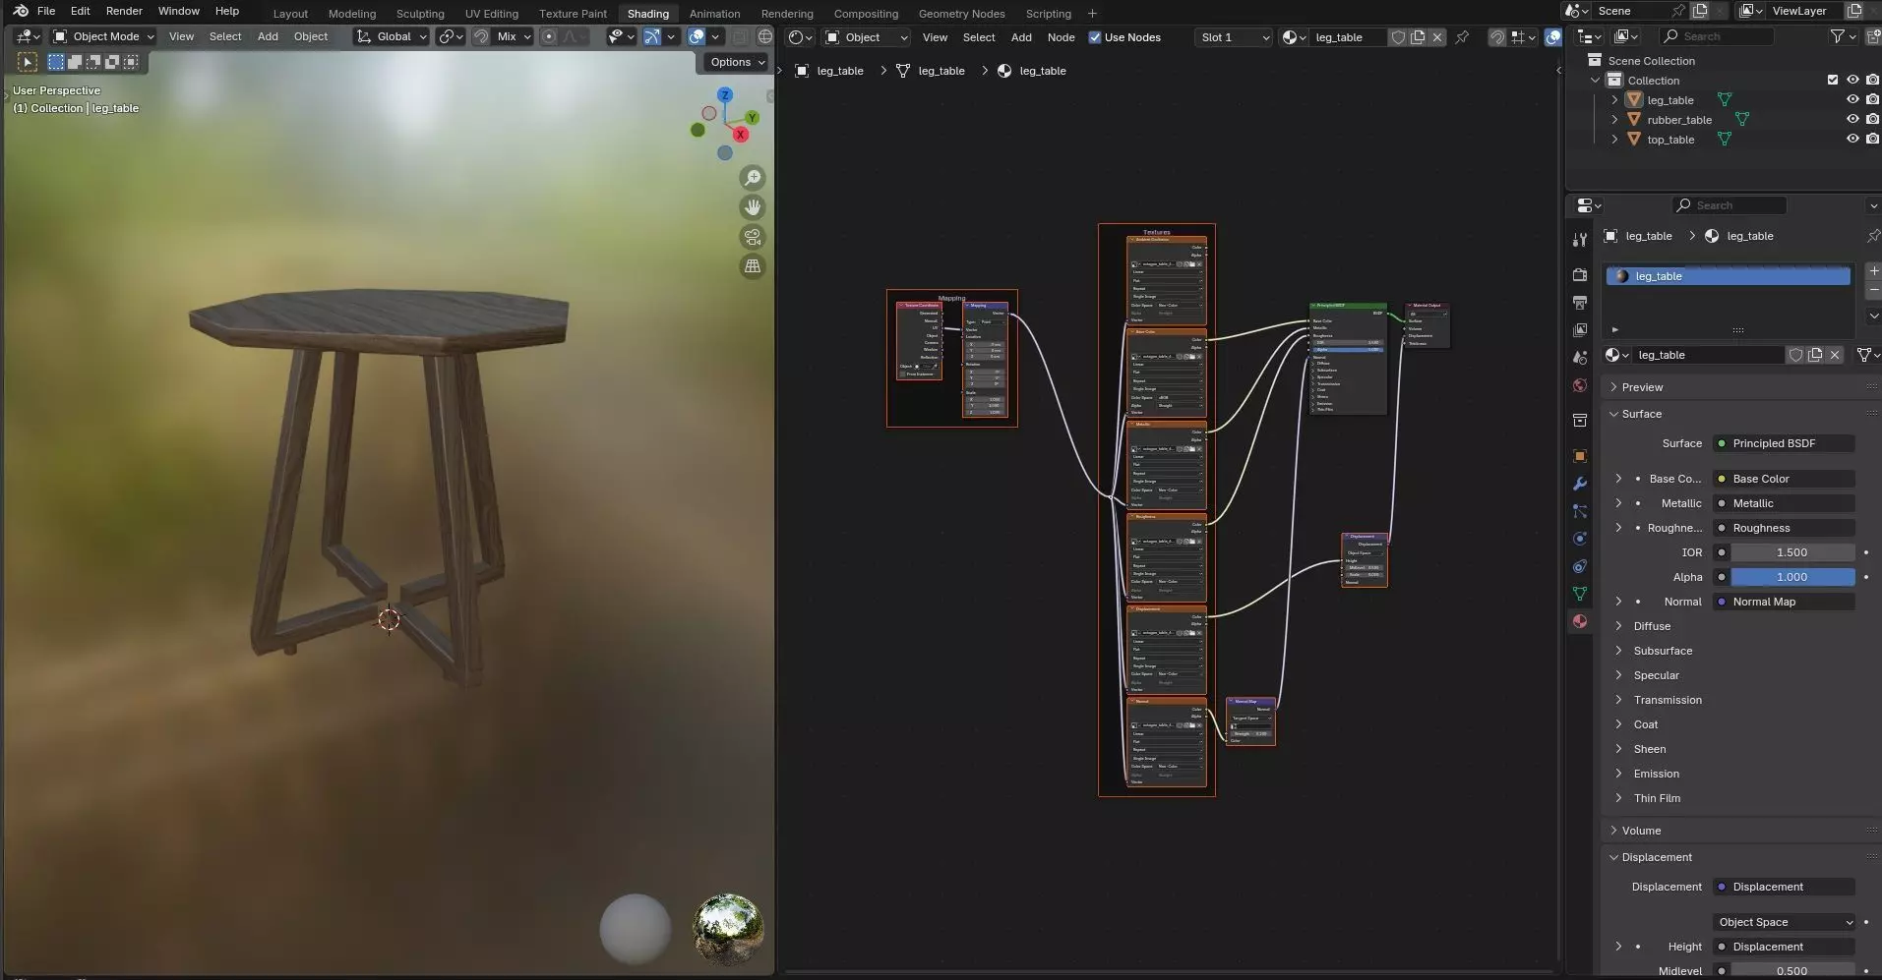Click Principled BSDF surface shader button
Screen dimensions: 1882x980
tap(1783, 443)
